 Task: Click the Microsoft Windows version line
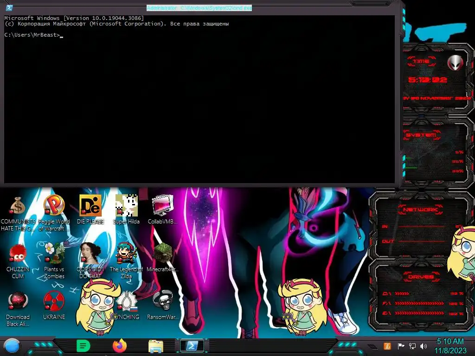[74, 18]
